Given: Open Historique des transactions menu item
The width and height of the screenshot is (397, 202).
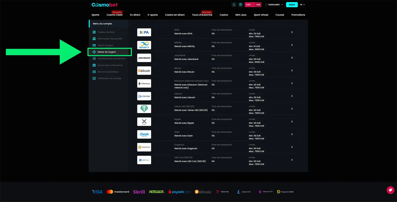Looking at the screenshot, I should point(111,59).
